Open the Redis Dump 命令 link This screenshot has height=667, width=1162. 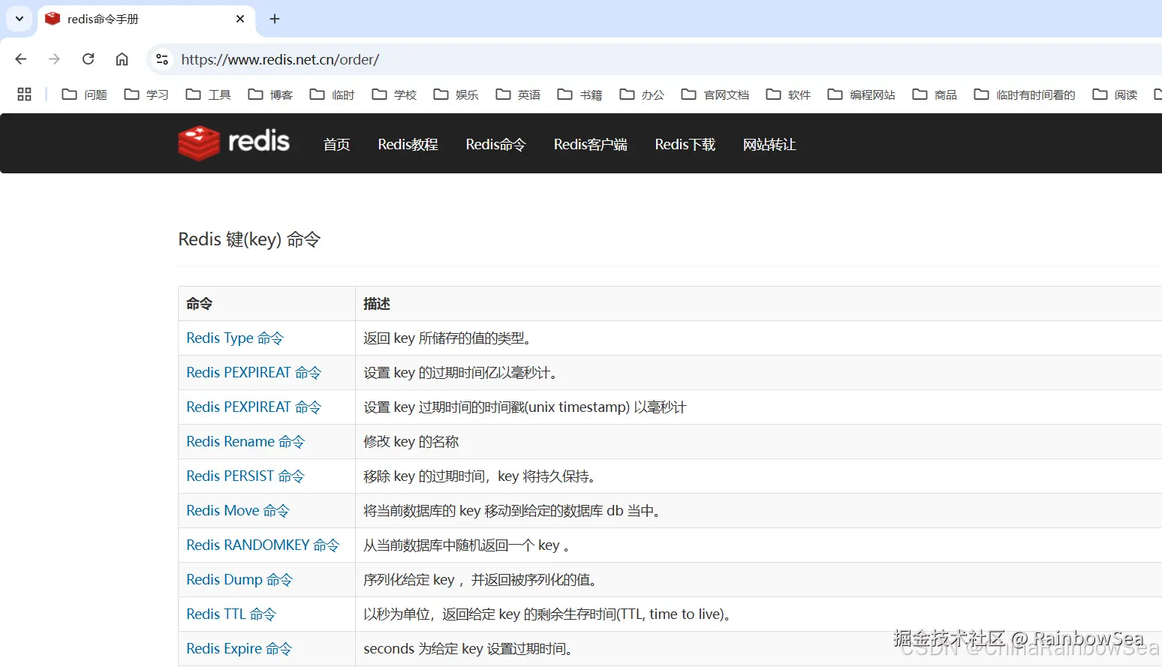[239, 580]
